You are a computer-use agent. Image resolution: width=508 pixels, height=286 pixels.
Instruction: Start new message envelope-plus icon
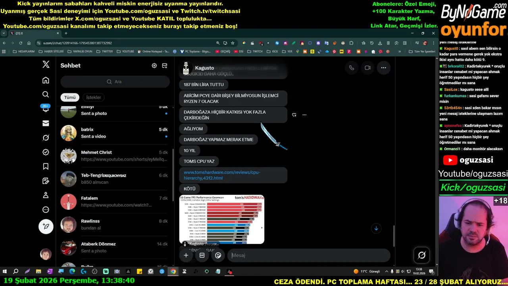coord(164,66)
